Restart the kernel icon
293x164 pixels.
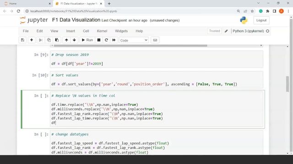(106, 40)
